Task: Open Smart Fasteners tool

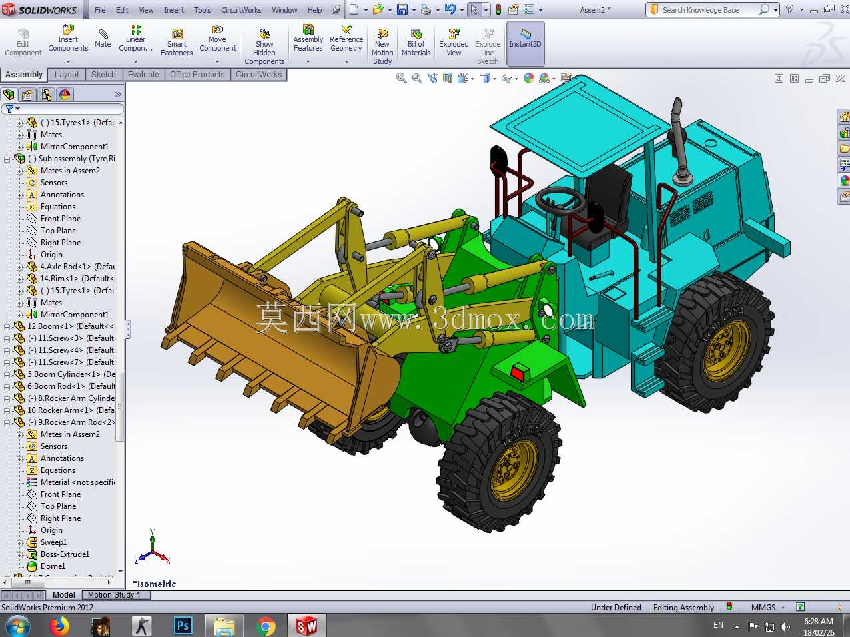Action: click(x=177, y=43)
